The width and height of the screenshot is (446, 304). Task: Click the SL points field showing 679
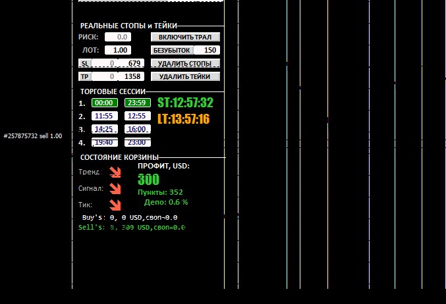pyautogui.click(x=131, y=63)
